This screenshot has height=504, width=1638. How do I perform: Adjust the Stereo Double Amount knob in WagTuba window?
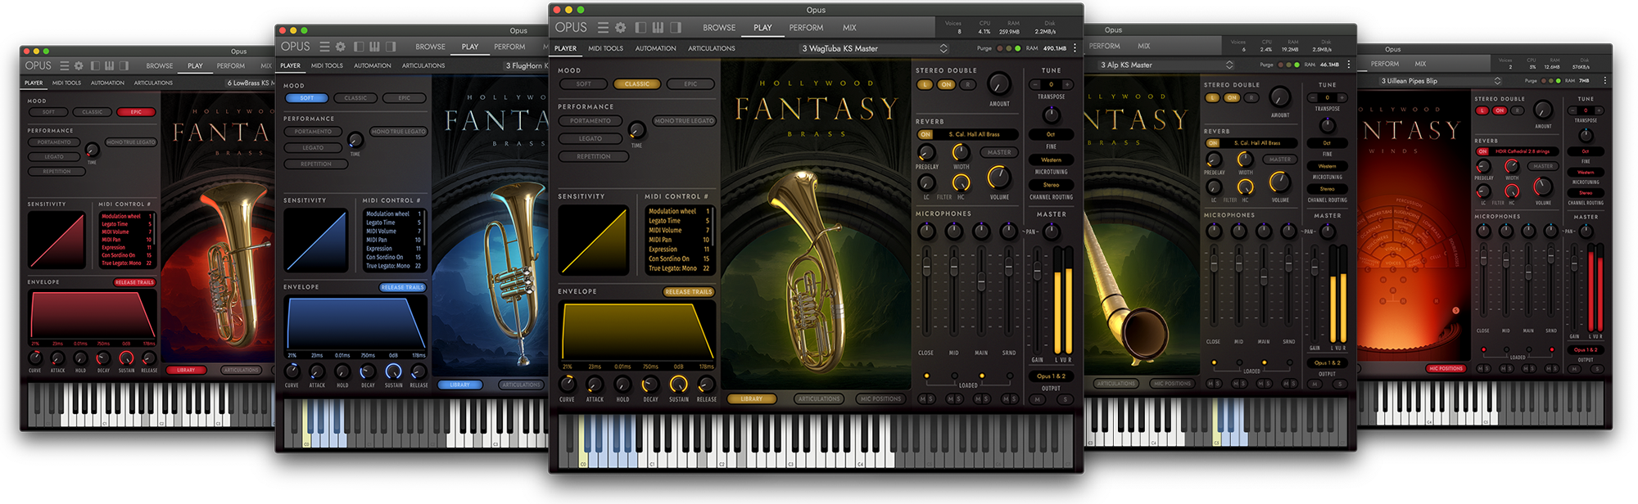999,83
